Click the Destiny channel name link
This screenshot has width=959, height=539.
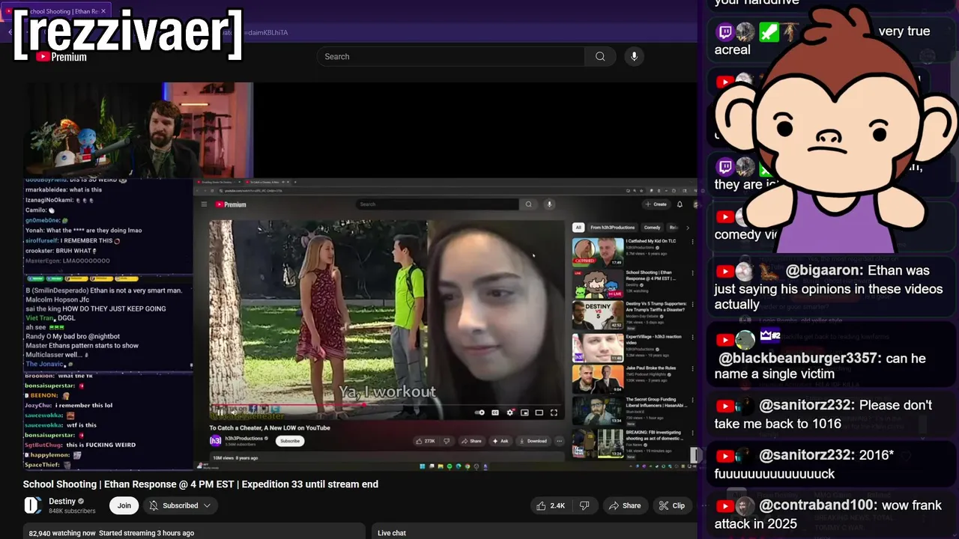coord(62,501)
